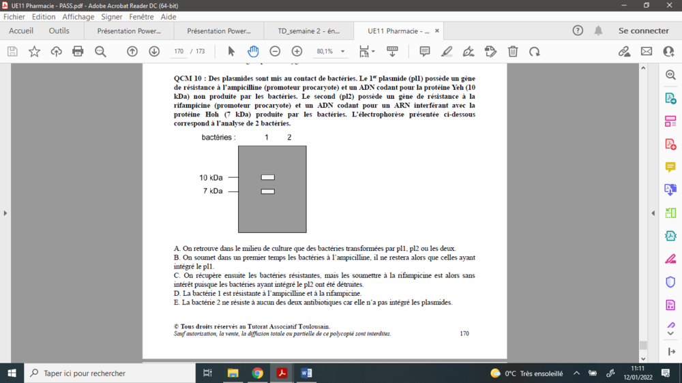Open notifications bell icon
Viewport: 682px width, 383px height.
(599, 31)
